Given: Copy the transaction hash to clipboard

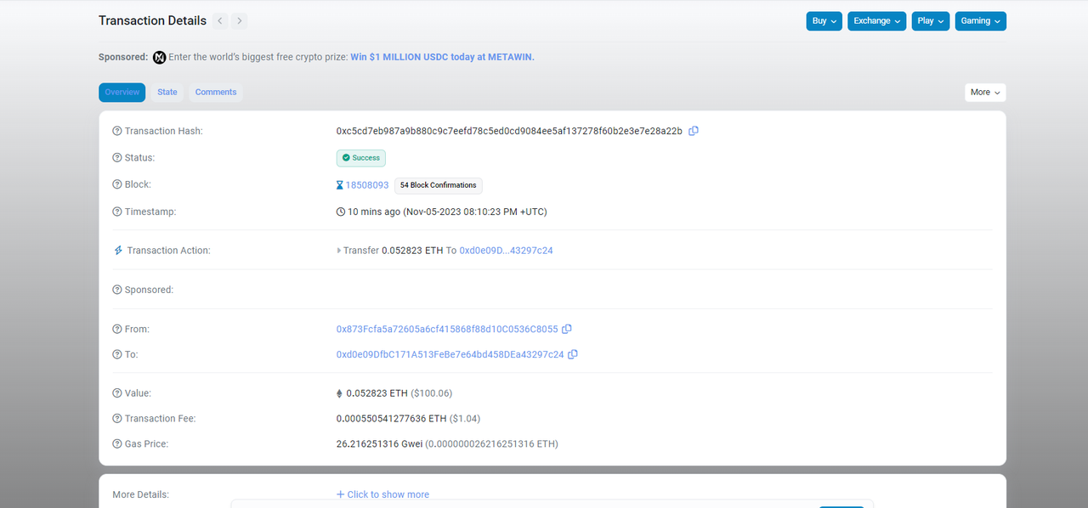Looking at the screenshot, I should tap(694, 131).
